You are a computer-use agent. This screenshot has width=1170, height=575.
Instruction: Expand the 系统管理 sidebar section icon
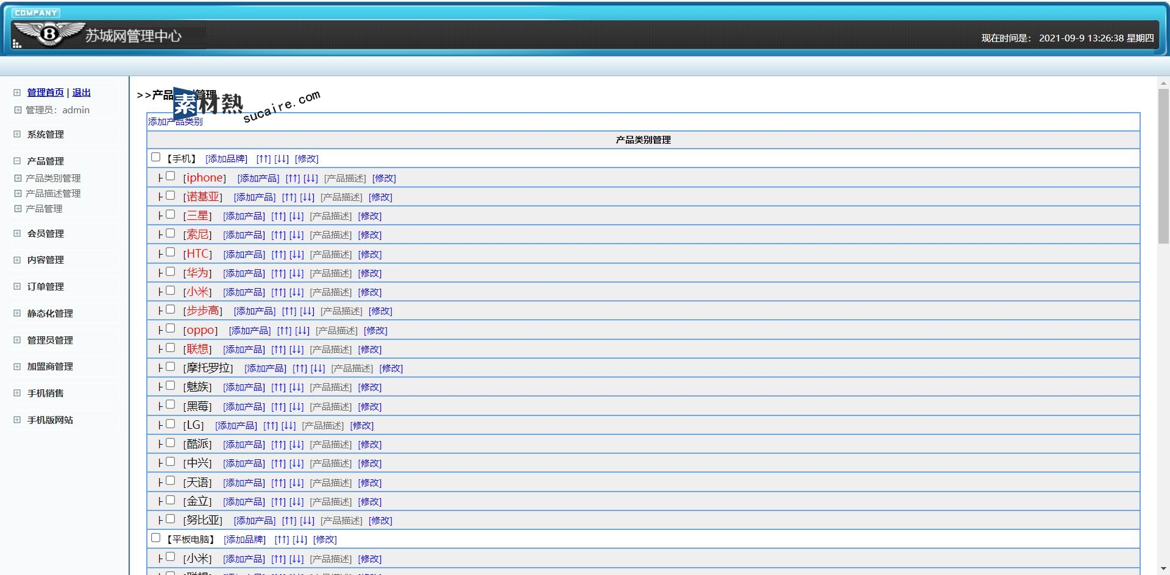(17, 134)
